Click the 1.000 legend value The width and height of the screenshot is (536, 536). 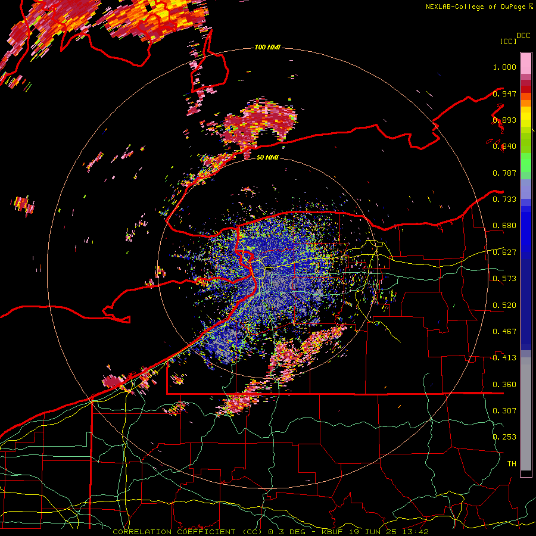tap(504, 67)
